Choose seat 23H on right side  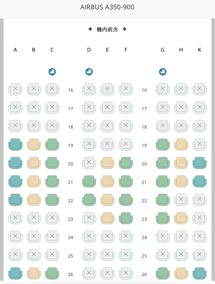181,218
